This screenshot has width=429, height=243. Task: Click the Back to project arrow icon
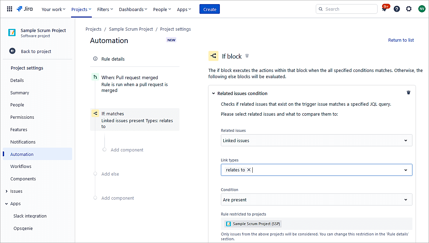tap(12, 51)
